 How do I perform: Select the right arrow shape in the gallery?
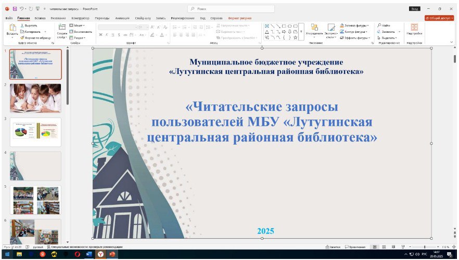(x=284, y=32)
